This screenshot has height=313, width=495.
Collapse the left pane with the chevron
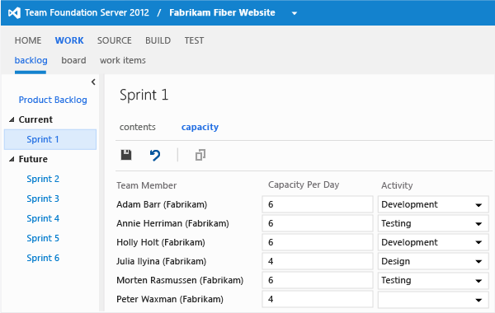[x=93, y=82]
